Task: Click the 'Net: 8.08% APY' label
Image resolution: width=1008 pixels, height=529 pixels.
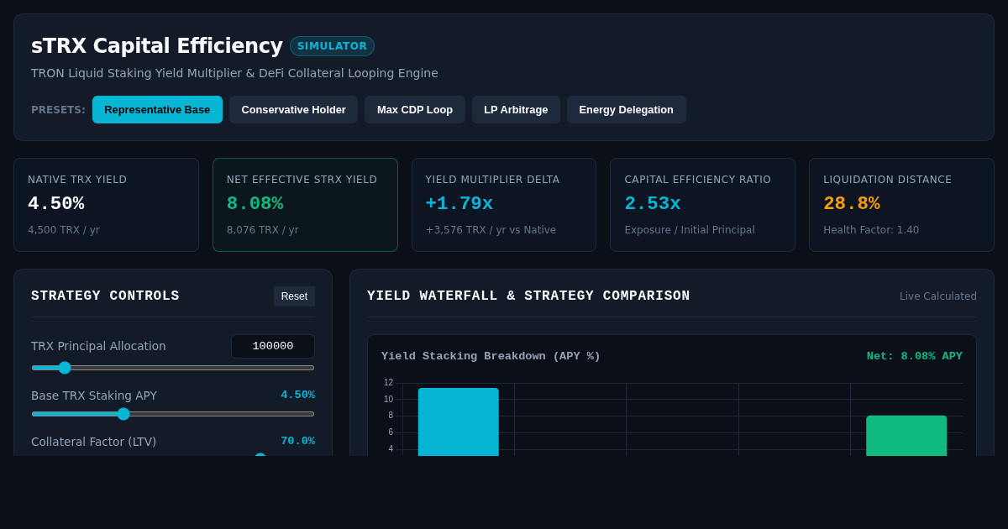Action: tap(915, 356)
